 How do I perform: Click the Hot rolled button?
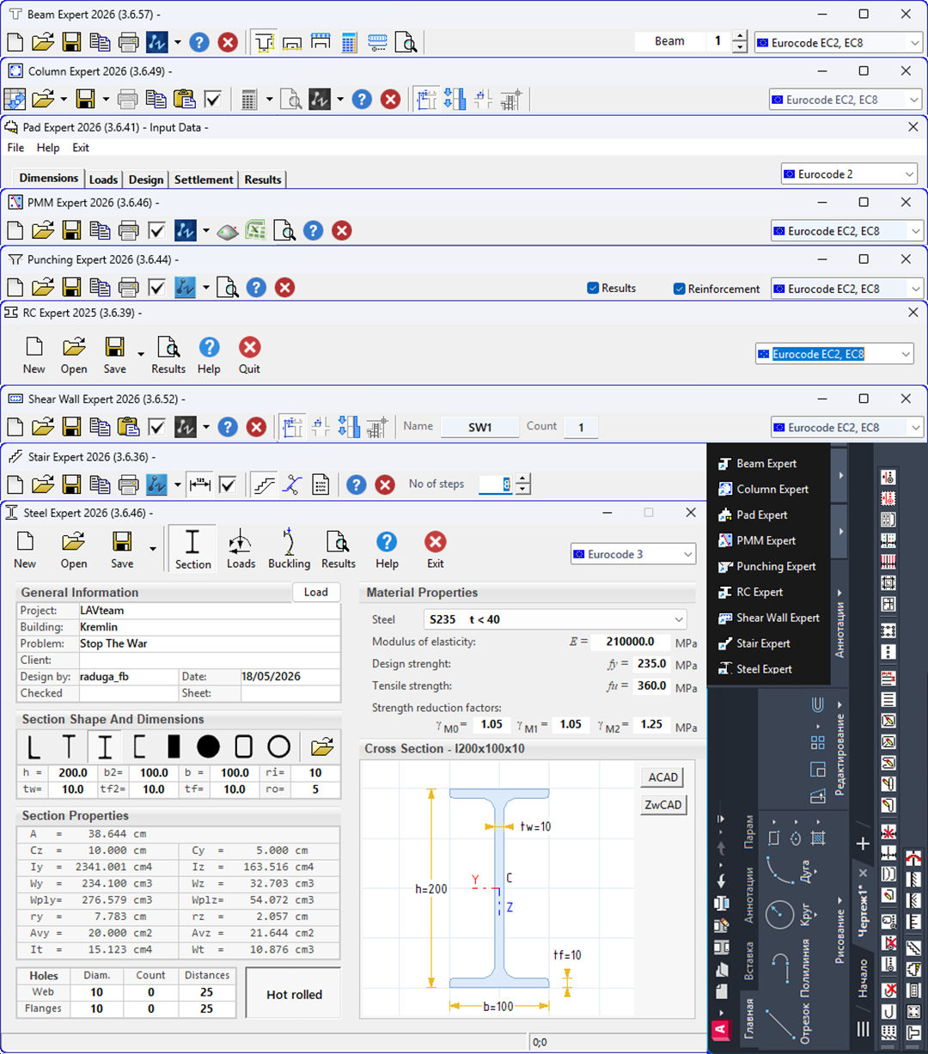[294, 995]
